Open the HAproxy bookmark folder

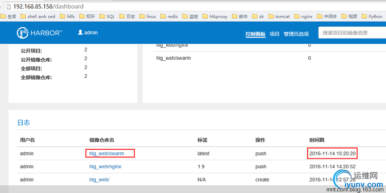[215, 16]
